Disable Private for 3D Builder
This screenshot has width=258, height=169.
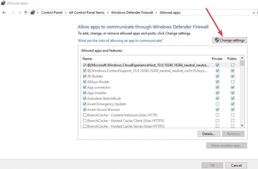(217, 76)
